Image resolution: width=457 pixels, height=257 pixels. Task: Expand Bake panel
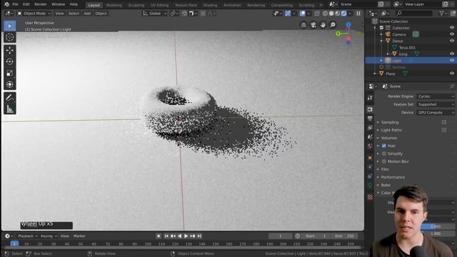pyautogui.click(x=386, y=185)
